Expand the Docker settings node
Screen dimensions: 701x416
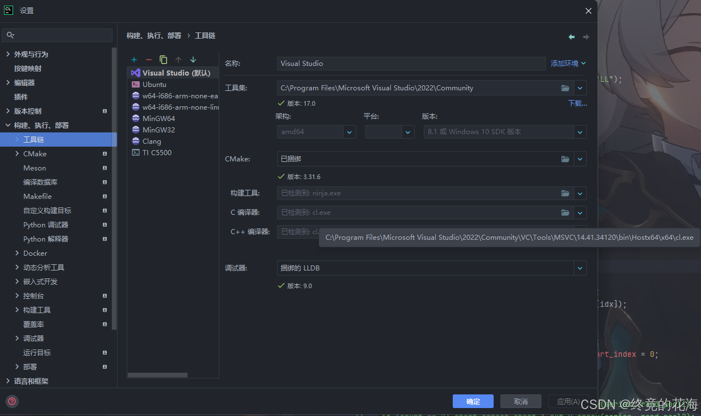pyautogui.click(x=17, y=253)
